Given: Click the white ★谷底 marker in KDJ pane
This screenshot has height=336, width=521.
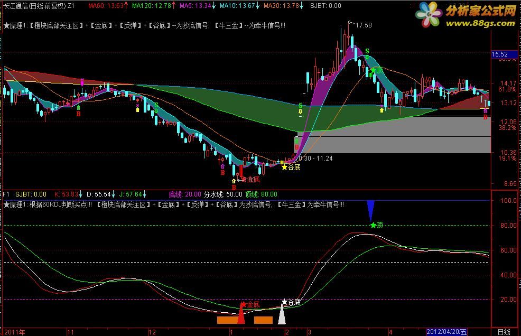Looking at the screenshot, I should click(x=291, y=302).
